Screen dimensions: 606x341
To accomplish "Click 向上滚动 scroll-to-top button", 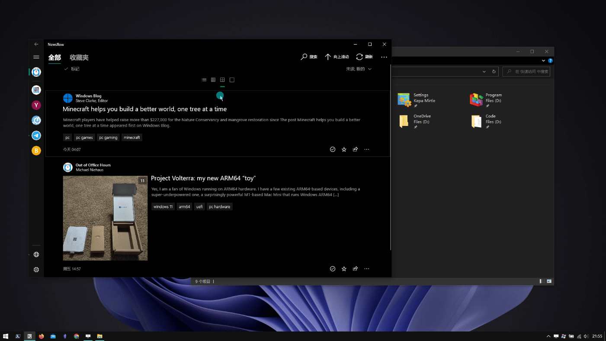I will click(337, 57).
